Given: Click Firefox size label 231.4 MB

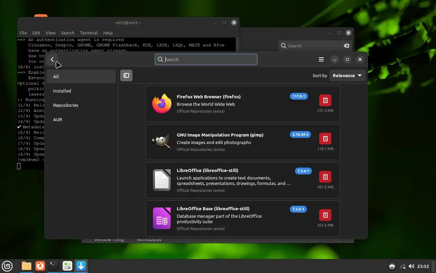Looking at the screenshot, I should pyautogui.click(x=325, y=111).
